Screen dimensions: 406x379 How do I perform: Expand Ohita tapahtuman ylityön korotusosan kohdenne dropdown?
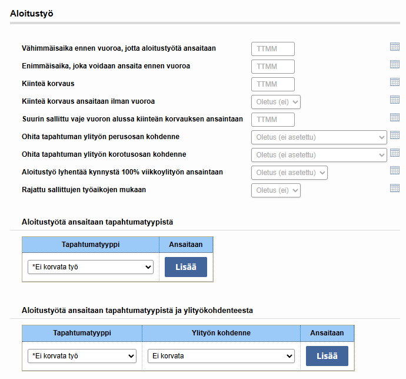[x=319, y=155]
